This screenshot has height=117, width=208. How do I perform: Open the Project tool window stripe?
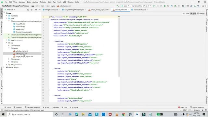tap(2, 13)
